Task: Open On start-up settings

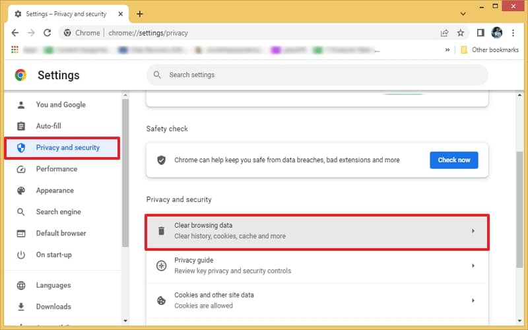Action: [63, 255]
